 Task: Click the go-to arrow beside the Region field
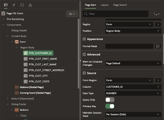pyautogui.click(x=158, y=24)
